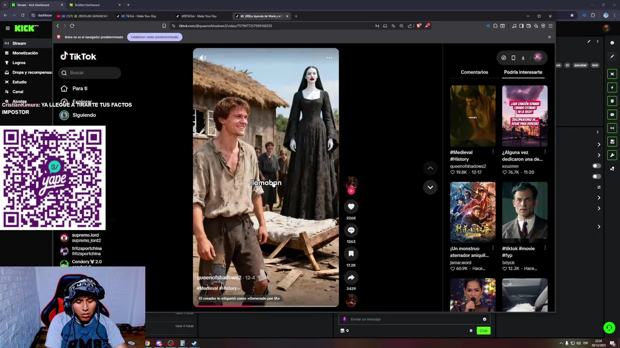
Task: Click the jescobar tag chip
Action: tap(580, 65)
